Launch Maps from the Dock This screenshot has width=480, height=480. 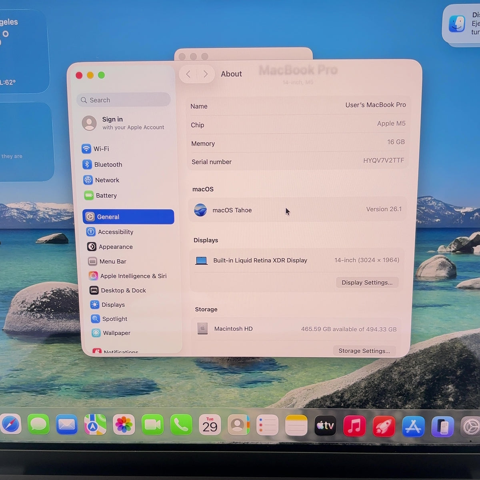pyautogui.click(x=95, y=424)
